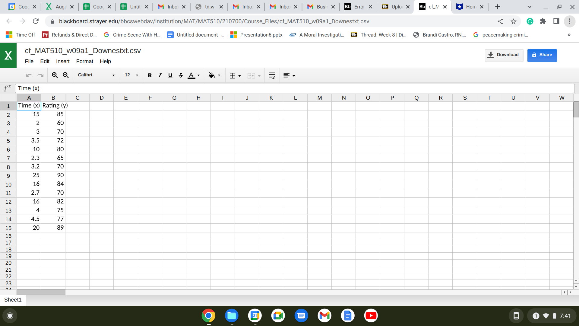Open the Chrome extensions puzzle icon
Image resolution: width=579 pixels, height=326 pixels.
(543, 21)
